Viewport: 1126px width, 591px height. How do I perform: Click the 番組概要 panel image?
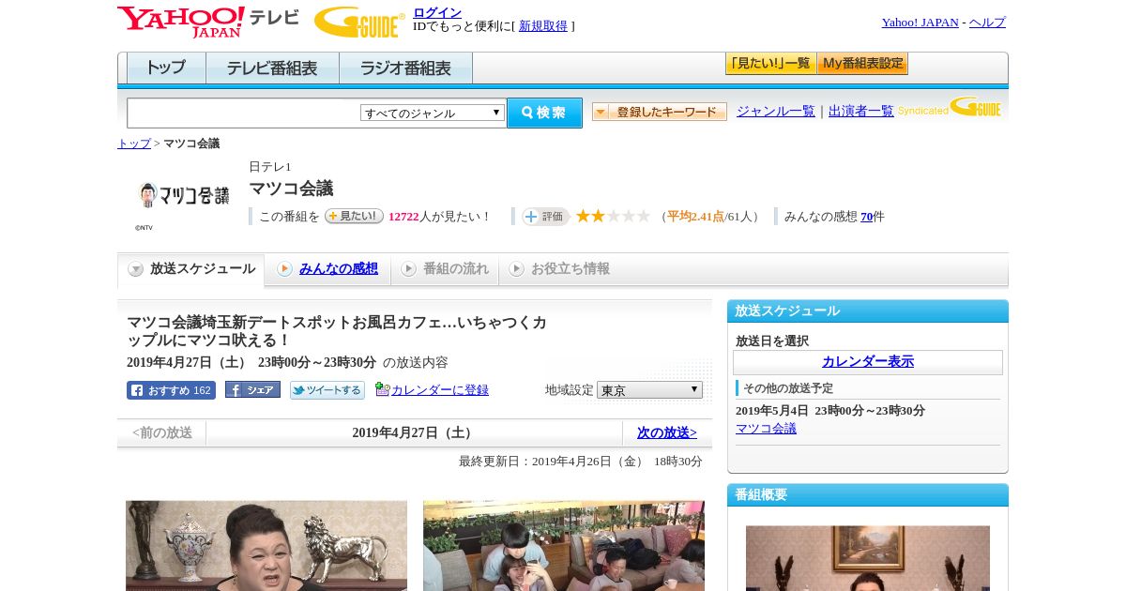(868, 558)
